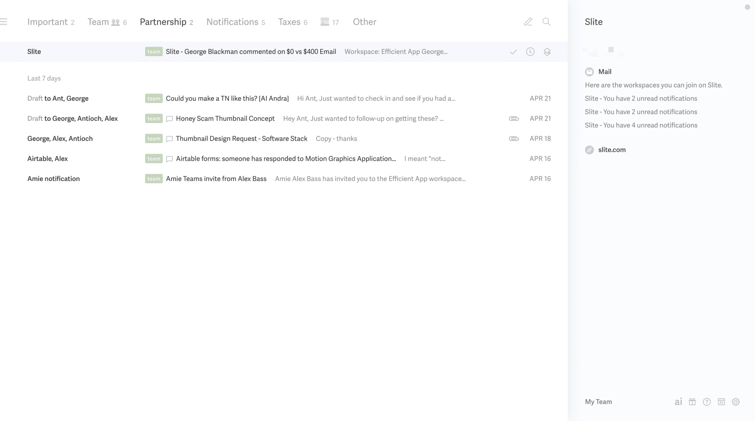Click the Slite unread notifications with 4 unread
The height and width of the screenshot is (421, 755).
(641, 125)
